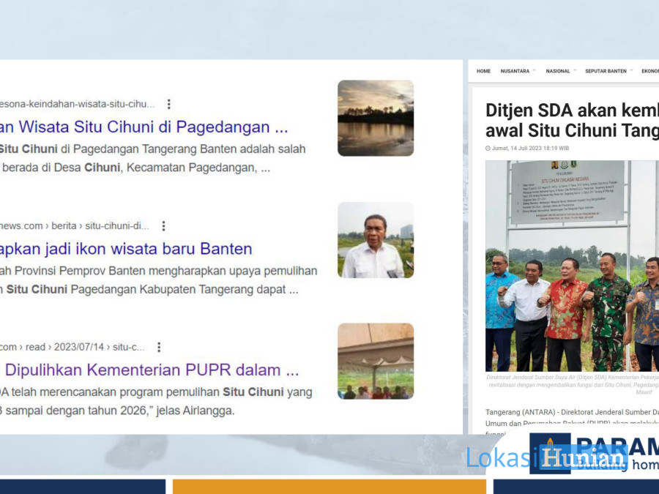Expand the dropdown arrow next to NASIONAL
The image size is (659, 494).
[x=575, y=70]
